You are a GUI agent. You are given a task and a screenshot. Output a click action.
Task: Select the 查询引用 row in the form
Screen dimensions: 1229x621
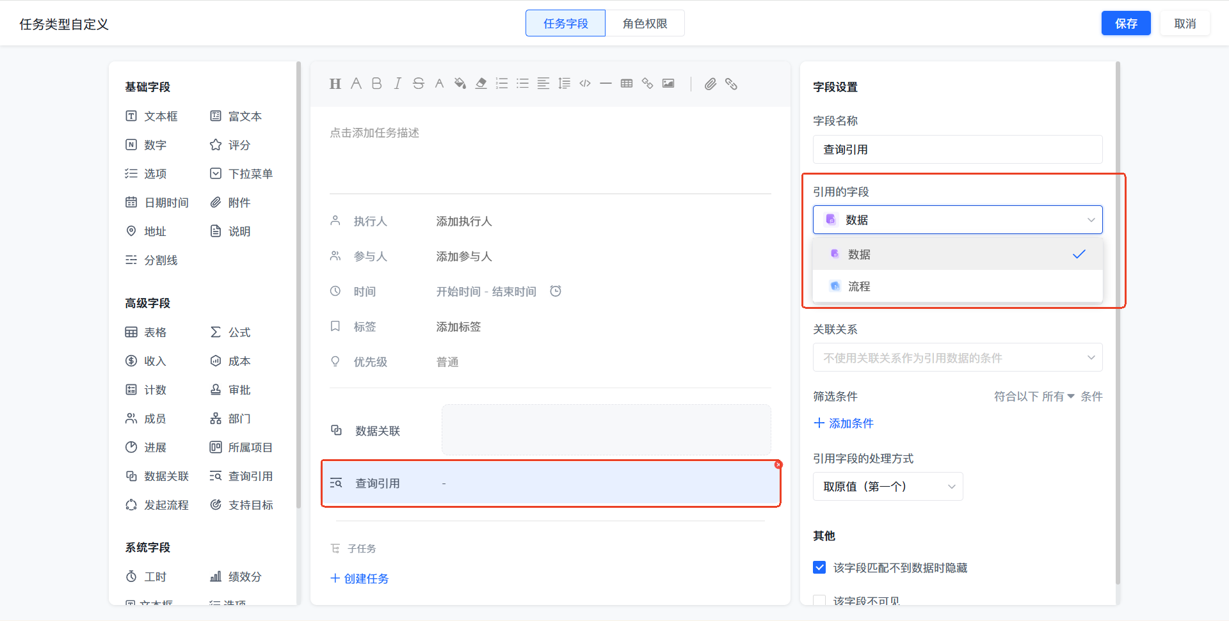click(x=550, y=483)
